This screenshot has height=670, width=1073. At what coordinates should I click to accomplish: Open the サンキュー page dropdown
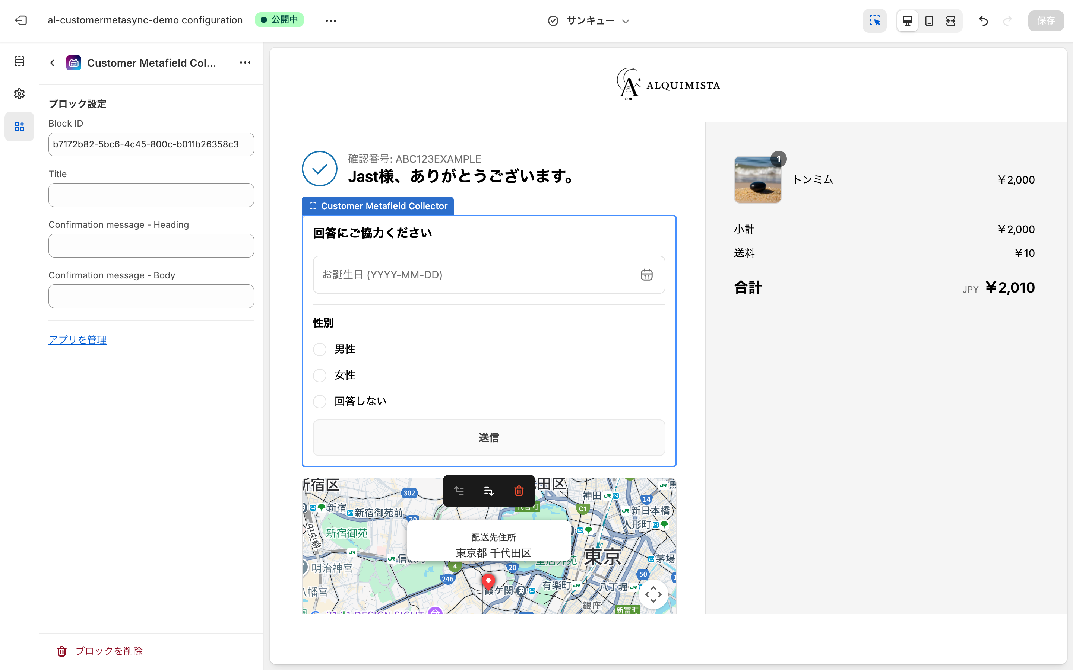pos(589,20)
